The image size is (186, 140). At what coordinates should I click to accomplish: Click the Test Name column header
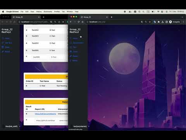[x=44, y=81]
